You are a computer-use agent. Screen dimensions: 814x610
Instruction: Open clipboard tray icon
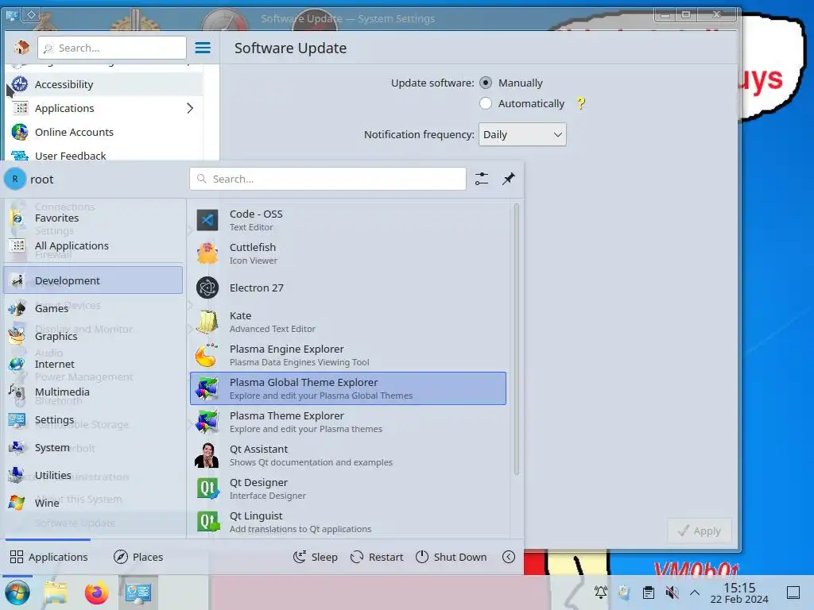[649, 592]
